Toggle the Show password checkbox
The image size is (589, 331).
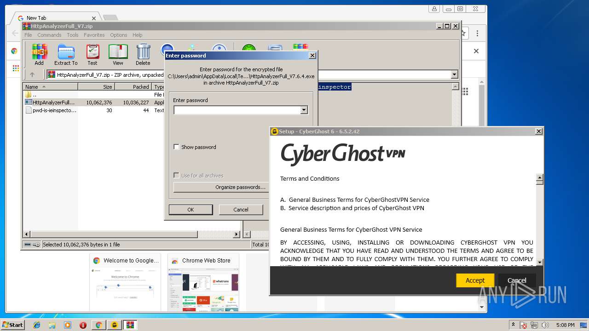tap(176, 147)
